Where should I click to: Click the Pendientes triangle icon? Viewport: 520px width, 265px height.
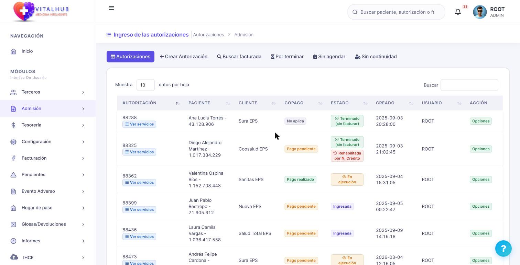click(x=13, y=175)
